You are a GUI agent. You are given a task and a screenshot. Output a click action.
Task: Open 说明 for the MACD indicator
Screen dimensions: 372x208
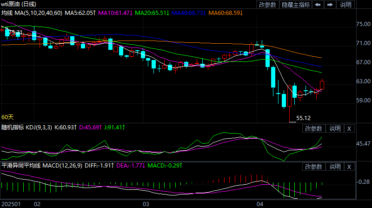(335, 167)
